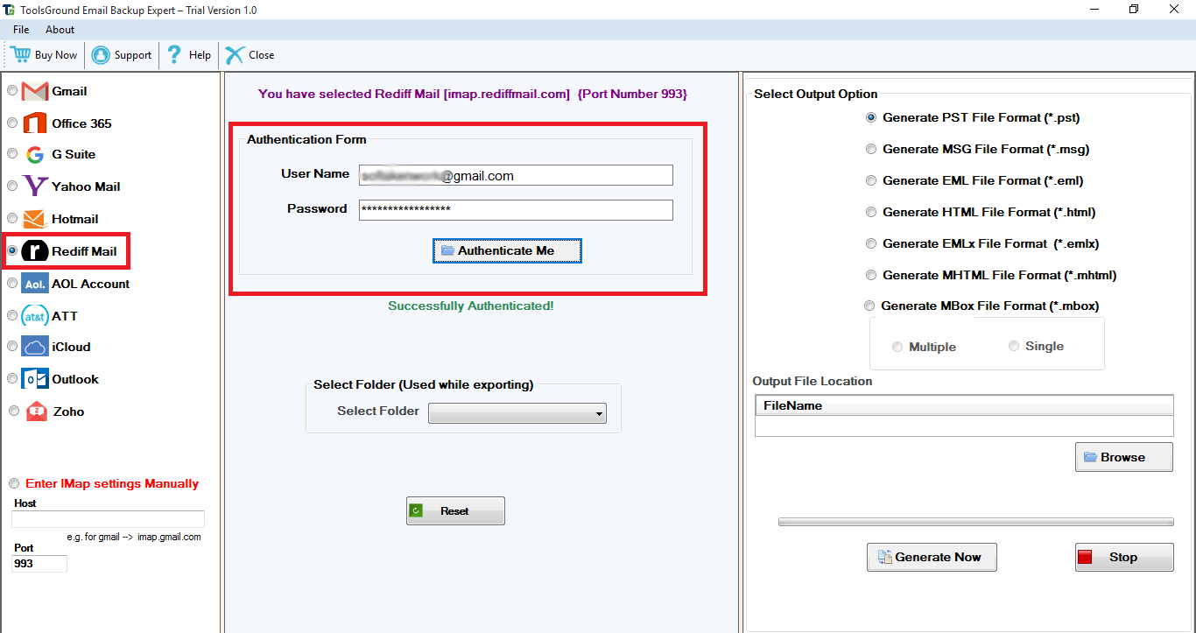Focus the Host input field
Viewport: 1196px width, 633px height.
pos(108,519)
